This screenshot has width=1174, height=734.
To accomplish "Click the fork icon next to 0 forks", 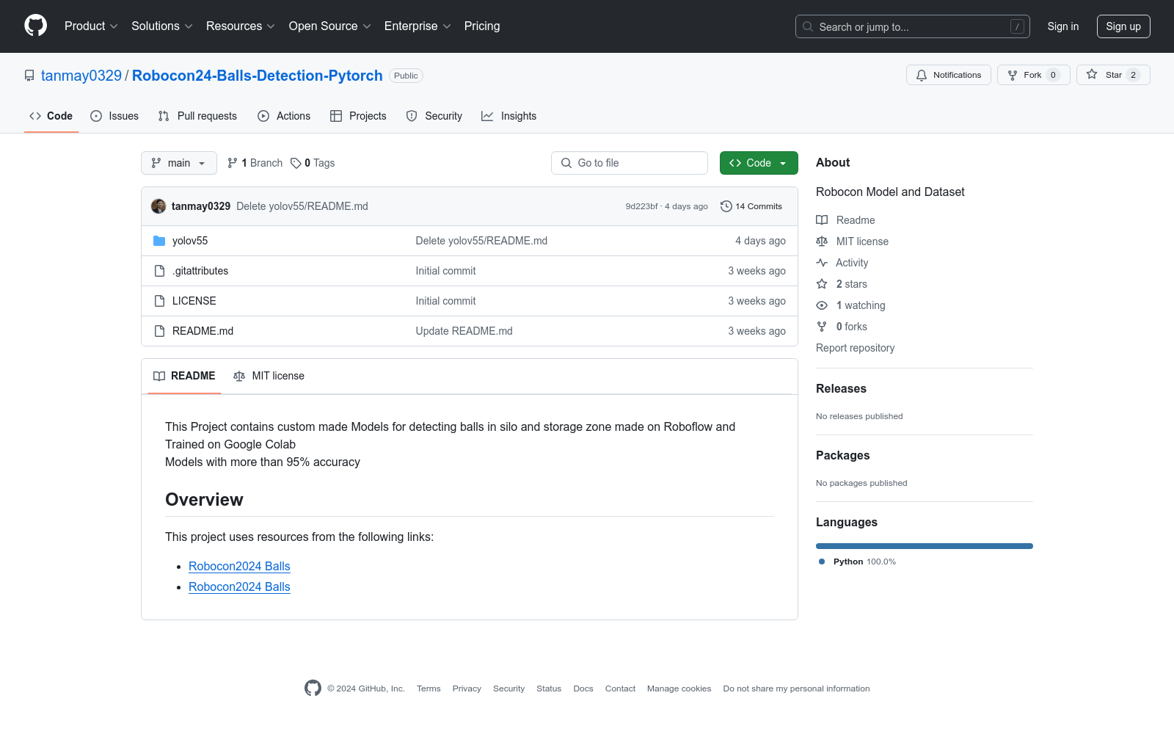I will pos(822,327).
